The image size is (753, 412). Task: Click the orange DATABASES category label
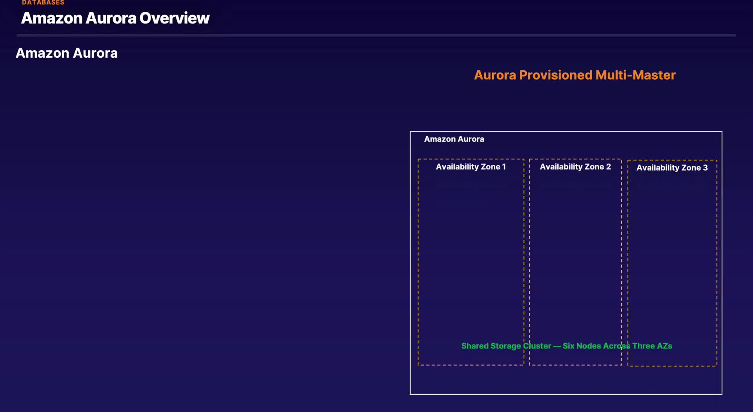pyautogui.click(x=43, y=2)
